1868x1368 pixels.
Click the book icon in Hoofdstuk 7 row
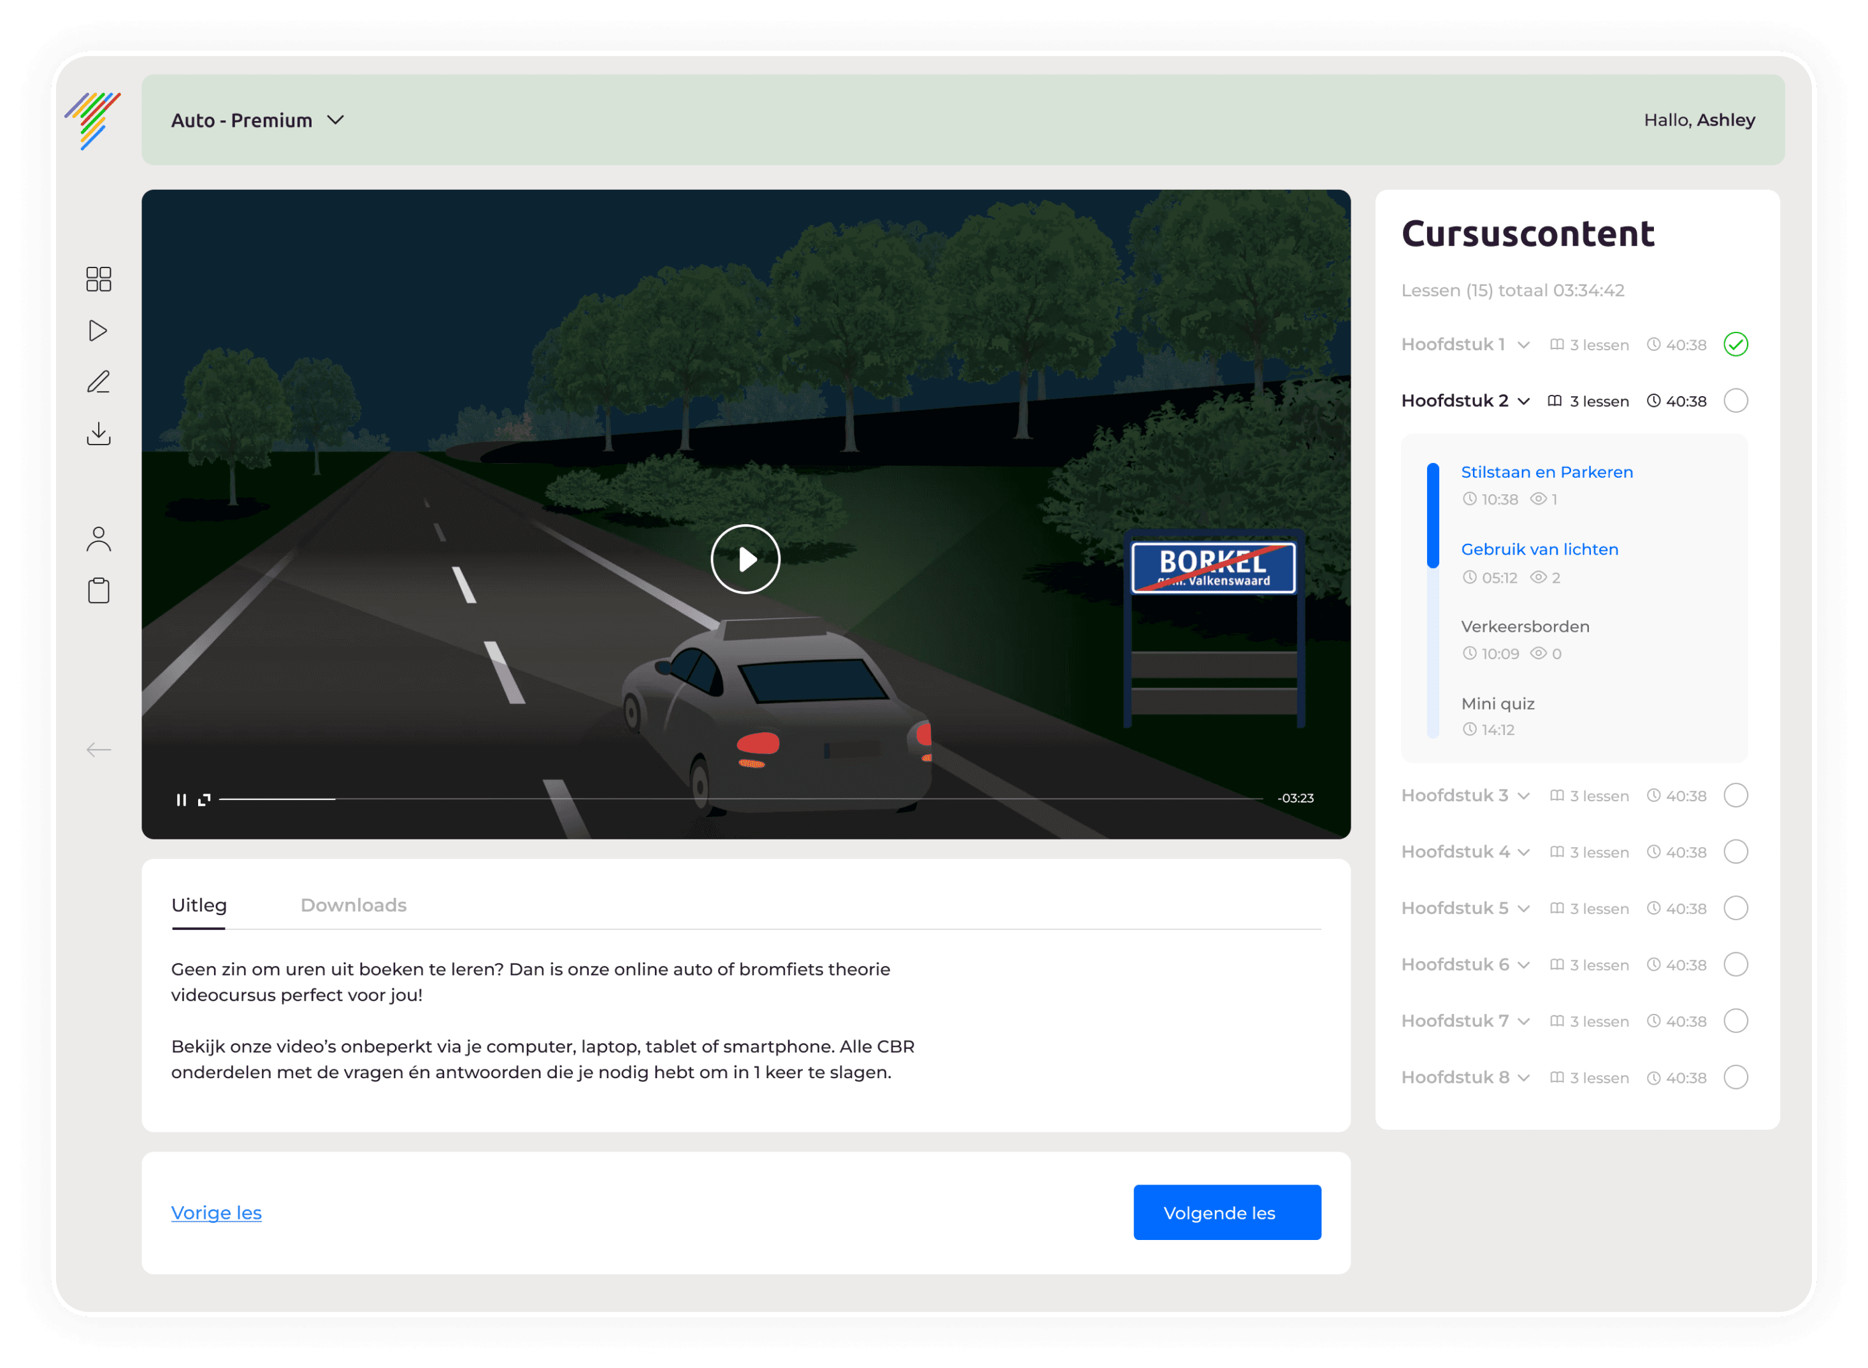1558,1022
